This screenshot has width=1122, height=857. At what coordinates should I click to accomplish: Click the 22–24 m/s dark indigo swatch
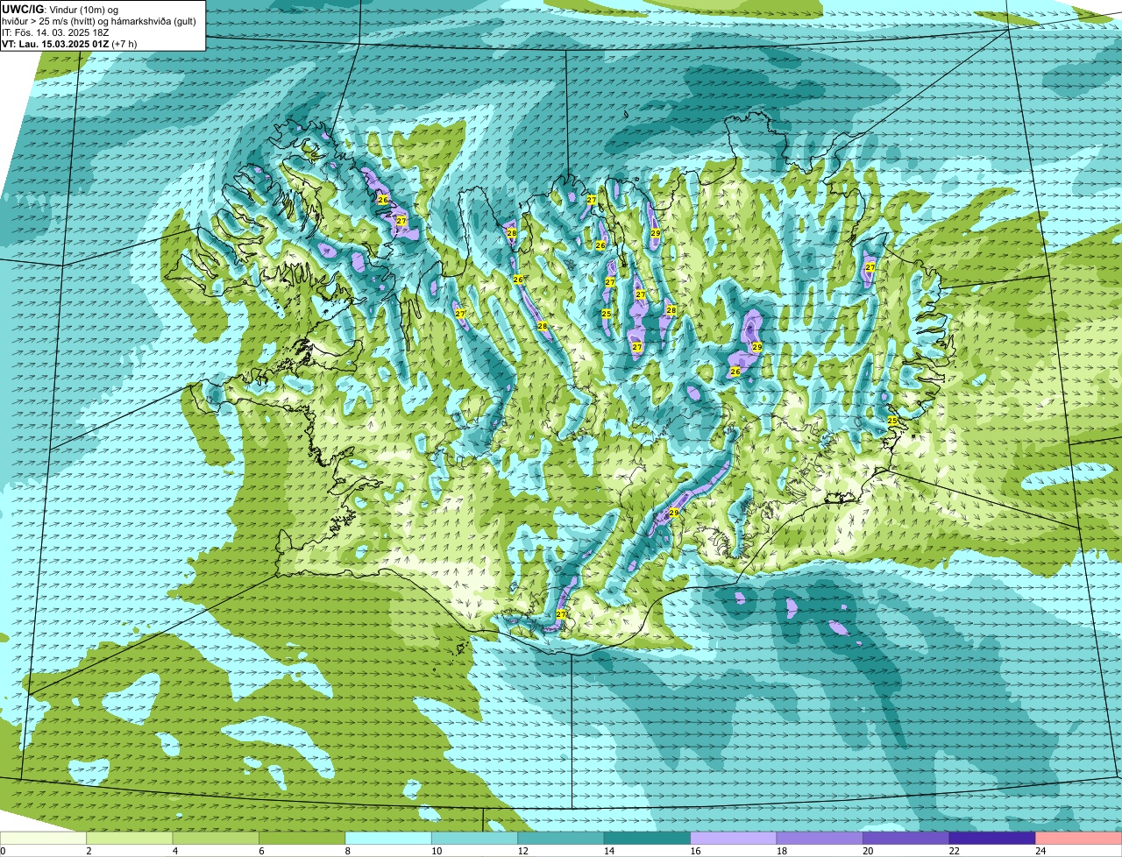tap(992, 838)
